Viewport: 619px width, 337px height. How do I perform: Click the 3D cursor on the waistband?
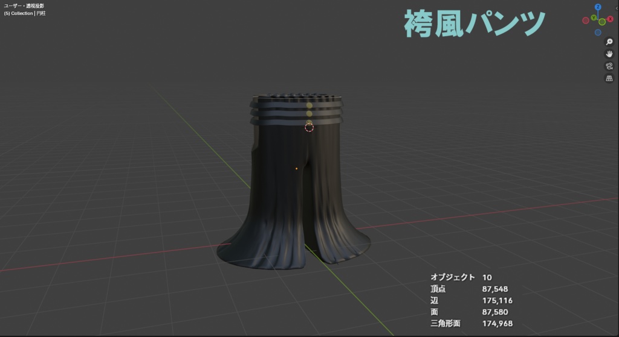309,127
